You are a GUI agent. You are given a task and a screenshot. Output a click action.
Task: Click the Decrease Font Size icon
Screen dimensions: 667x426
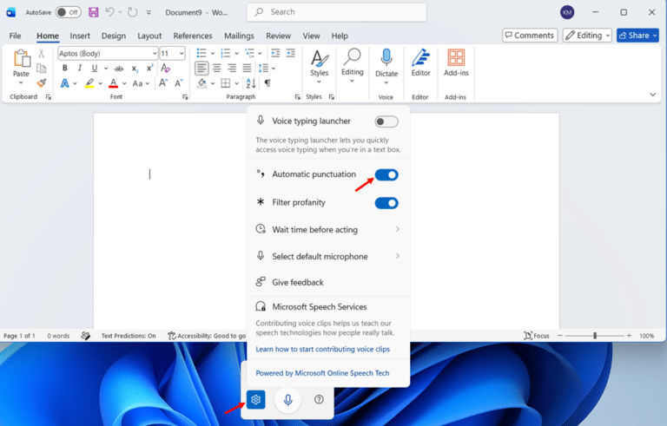coord(179,83)
